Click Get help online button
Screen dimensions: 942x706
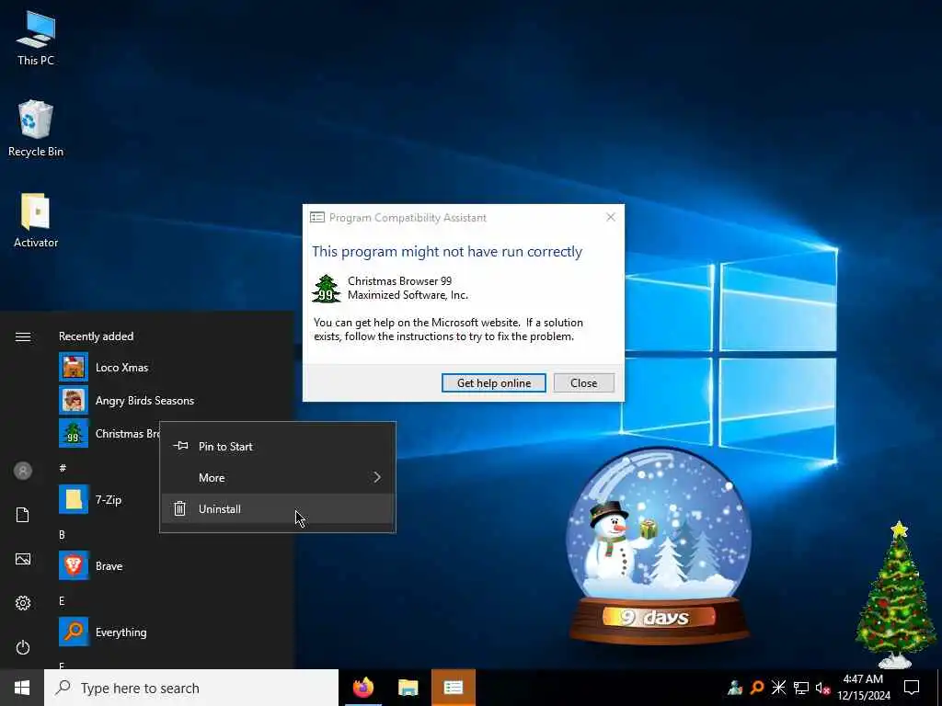494,383
